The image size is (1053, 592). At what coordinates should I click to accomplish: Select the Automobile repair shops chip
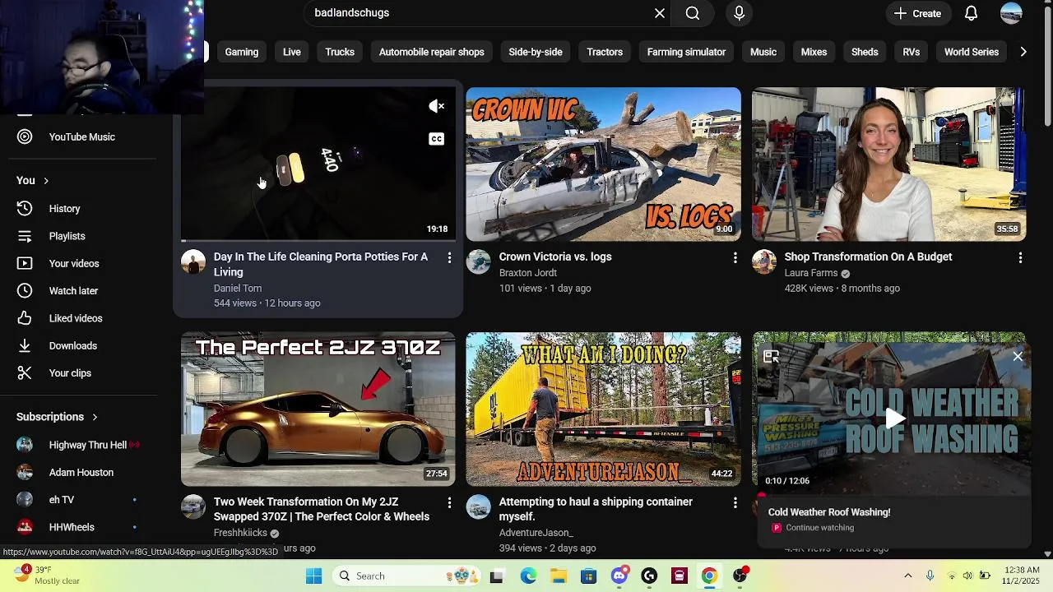click(x=432, y=52)
